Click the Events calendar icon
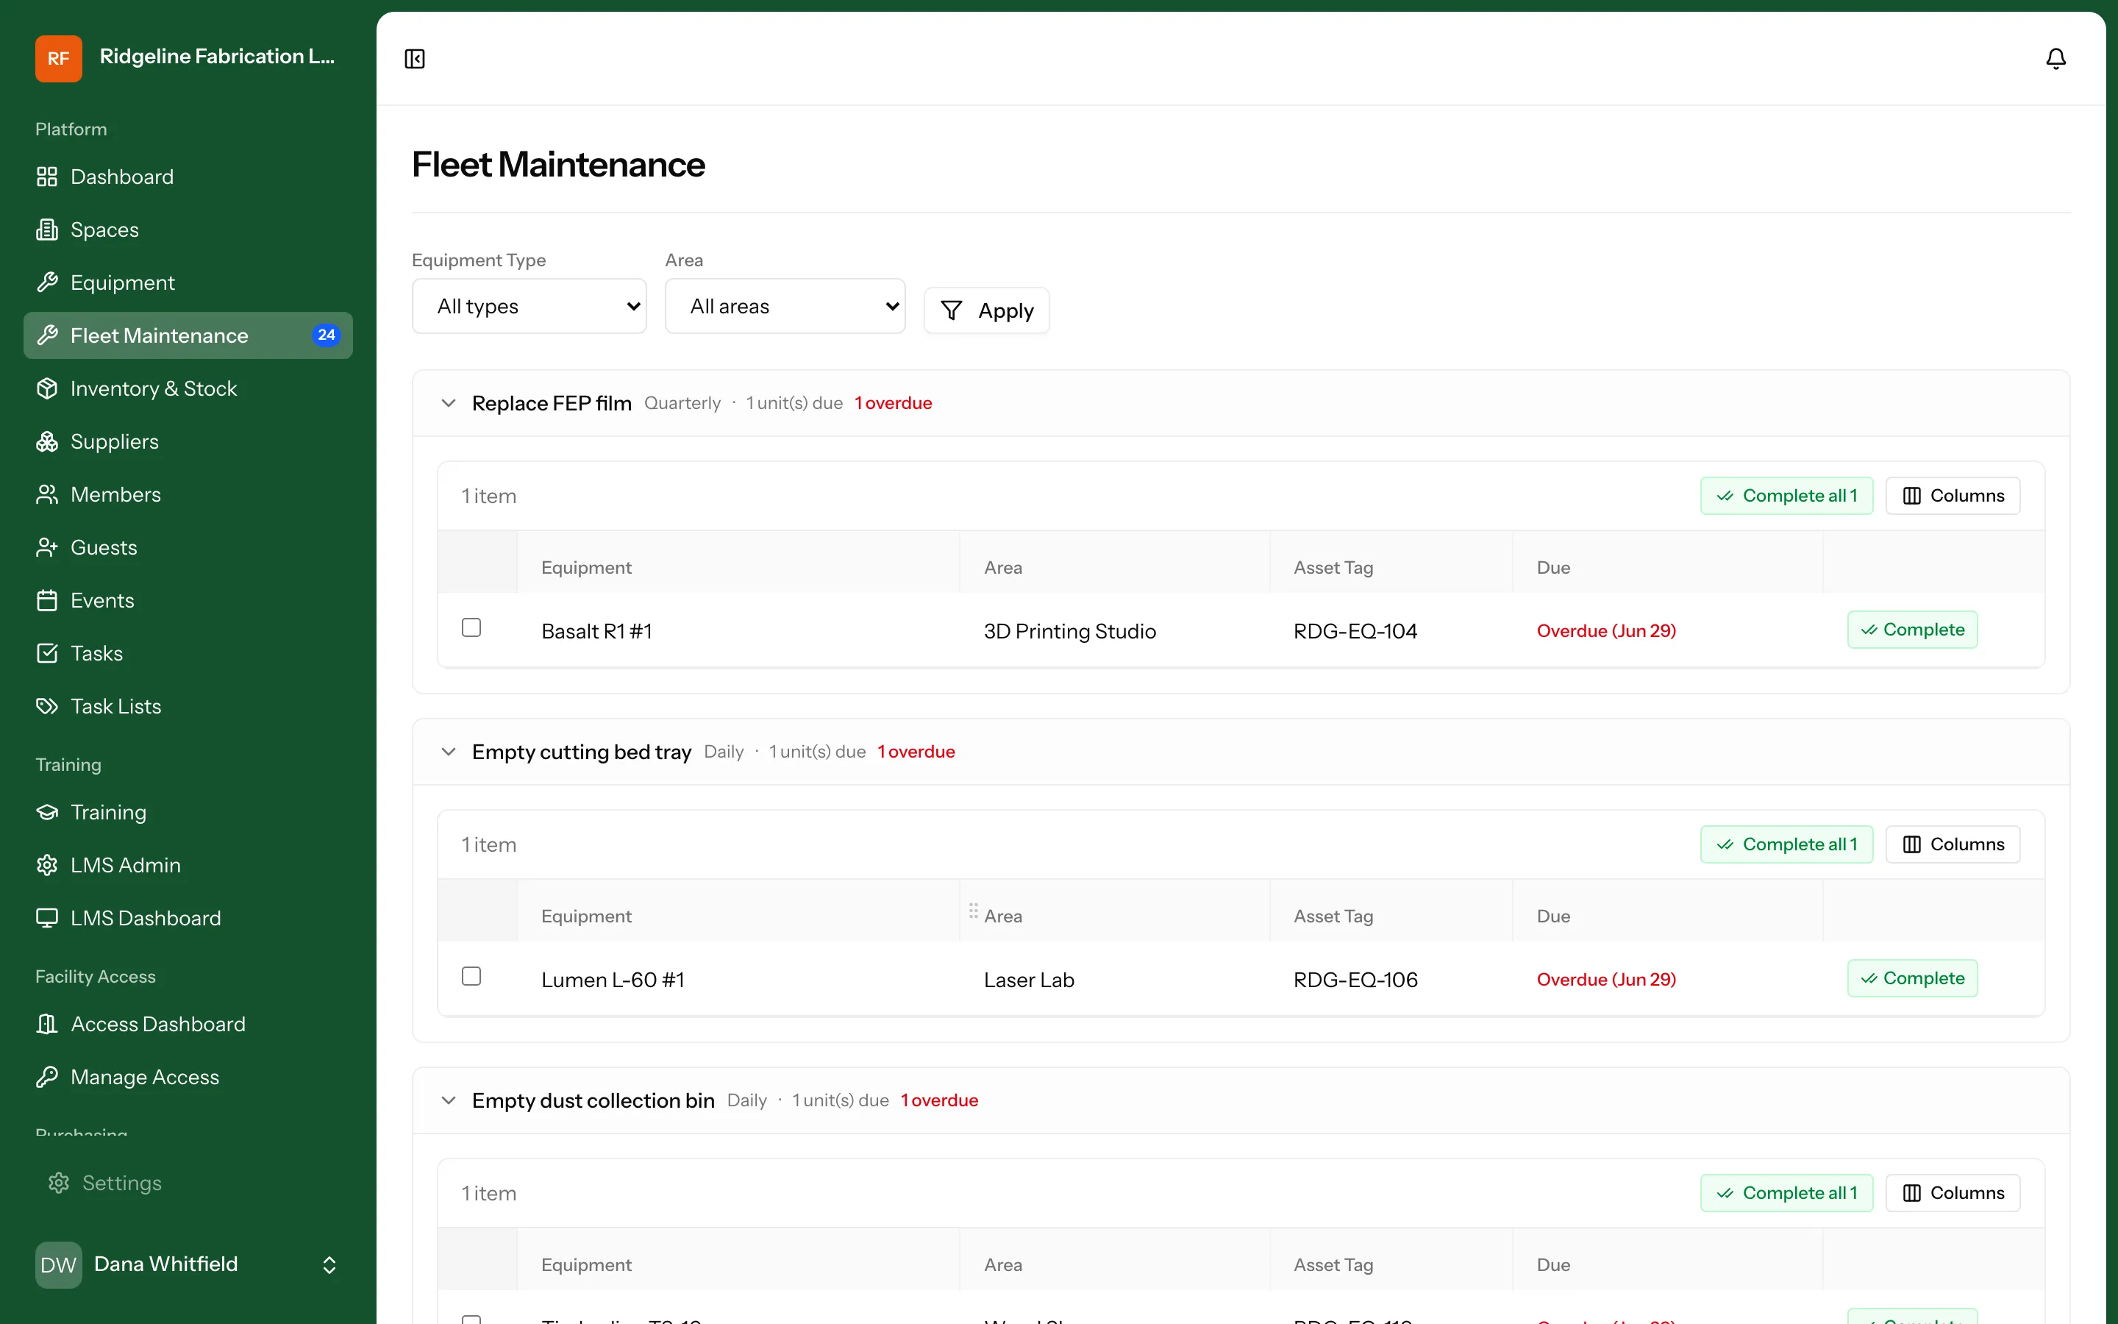Viewport: 2118px width, 1324px height. click(47, 601)
